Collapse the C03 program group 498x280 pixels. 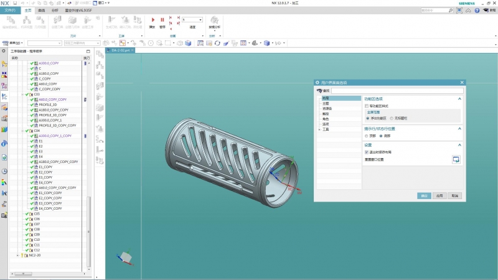pos(22,95)
